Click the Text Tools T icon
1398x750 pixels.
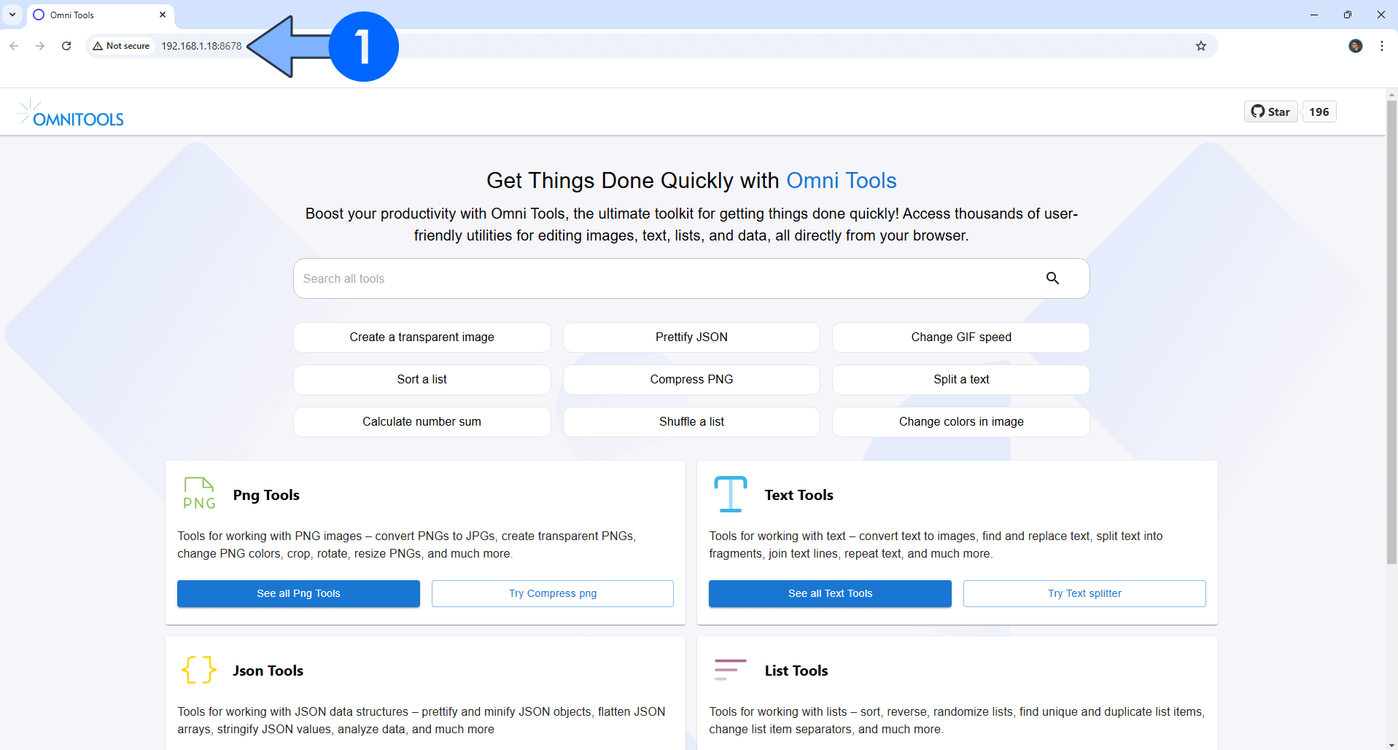click(730, 493)
